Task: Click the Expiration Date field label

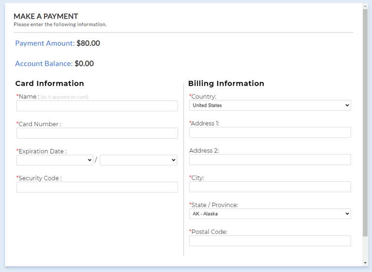Action: click(x=42, y=151)
